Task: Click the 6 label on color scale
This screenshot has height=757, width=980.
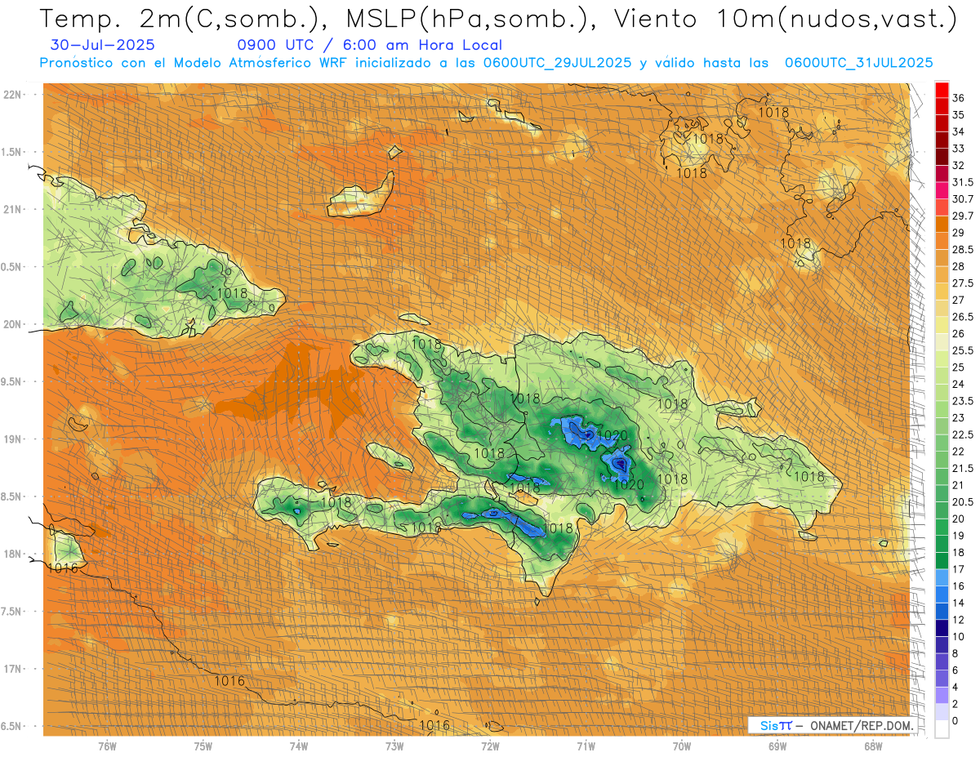Action: pyautogui.click(x=955, y=670)
